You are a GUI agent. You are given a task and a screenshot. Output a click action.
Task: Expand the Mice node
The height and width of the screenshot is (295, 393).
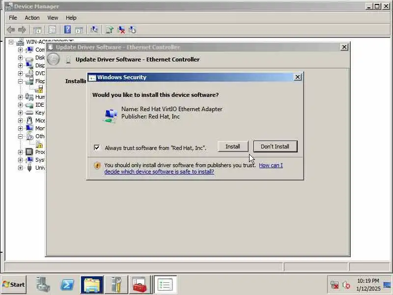point(20,120)
